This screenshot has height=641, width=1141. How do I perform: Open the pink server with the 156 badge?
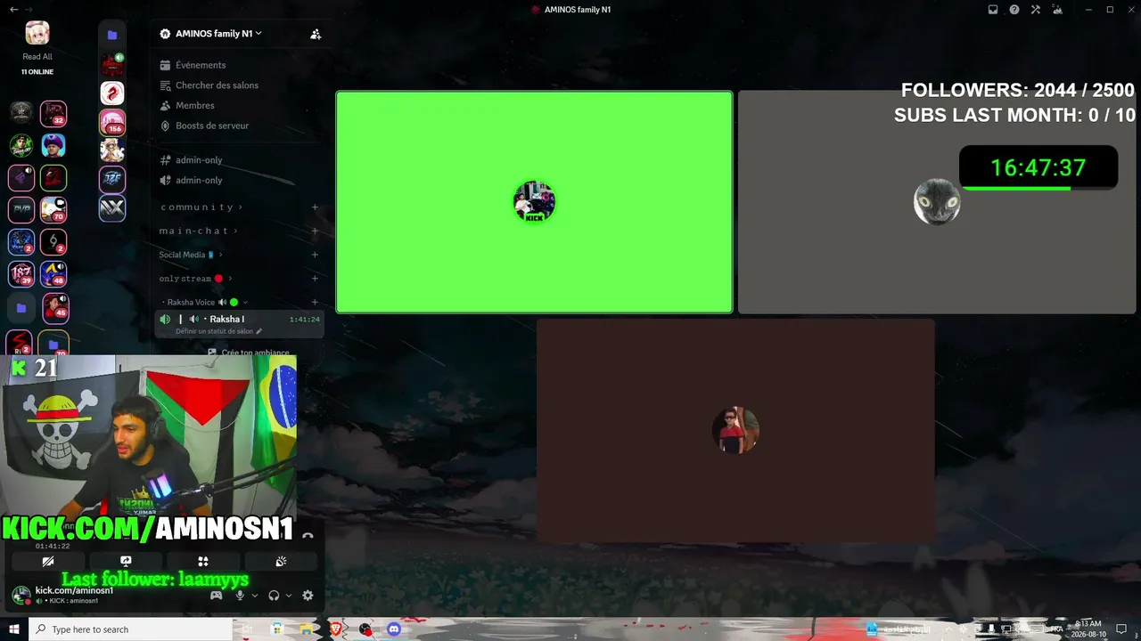pos(112,122)
